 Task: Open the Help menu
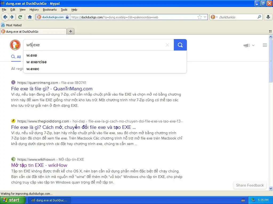click(74, 10)
